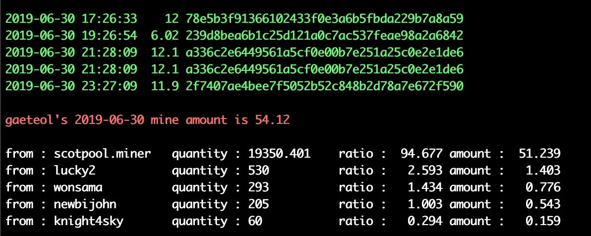This screenshot has height=236, width=591.
Task: Click the timestamp 2019-06-30 23:27:09
Action: pyautogui.click(x=71, y=86)
